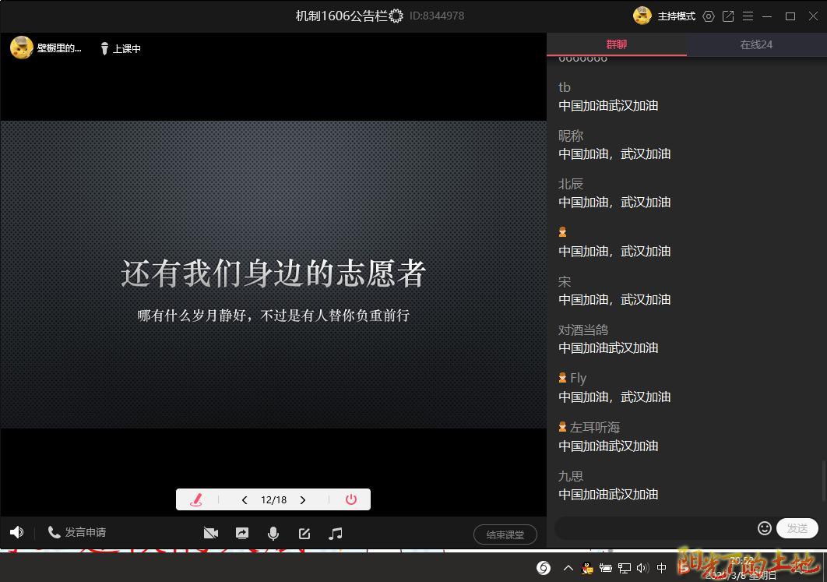Switch to the 在线24 online members tab

756,44
